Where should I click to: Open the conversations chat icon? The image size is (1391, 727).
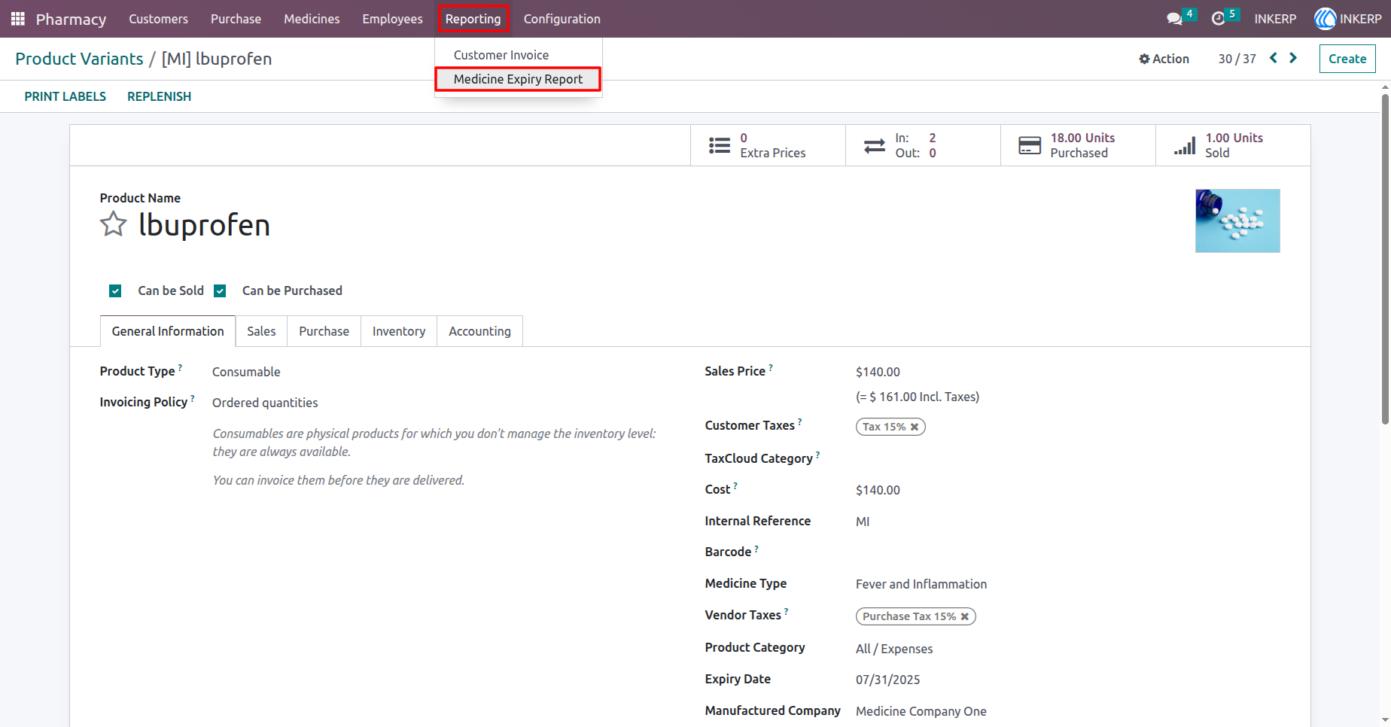coord(1174,19)
